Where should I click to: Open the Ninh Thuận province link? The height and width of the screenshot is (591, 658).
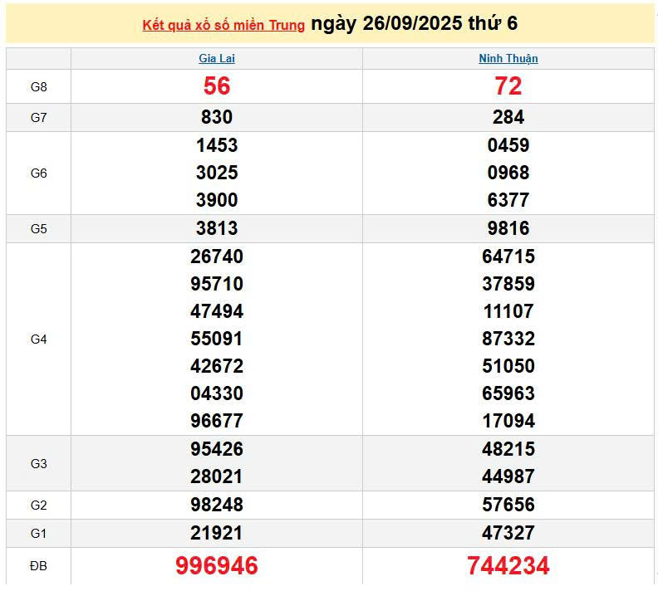508,58
